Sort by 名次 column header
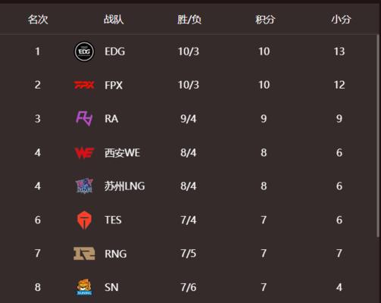 point(38,20)
